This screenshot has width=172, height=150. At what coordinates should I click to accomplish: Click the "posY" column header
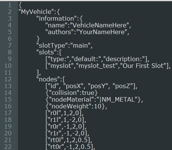coord(98,86)
